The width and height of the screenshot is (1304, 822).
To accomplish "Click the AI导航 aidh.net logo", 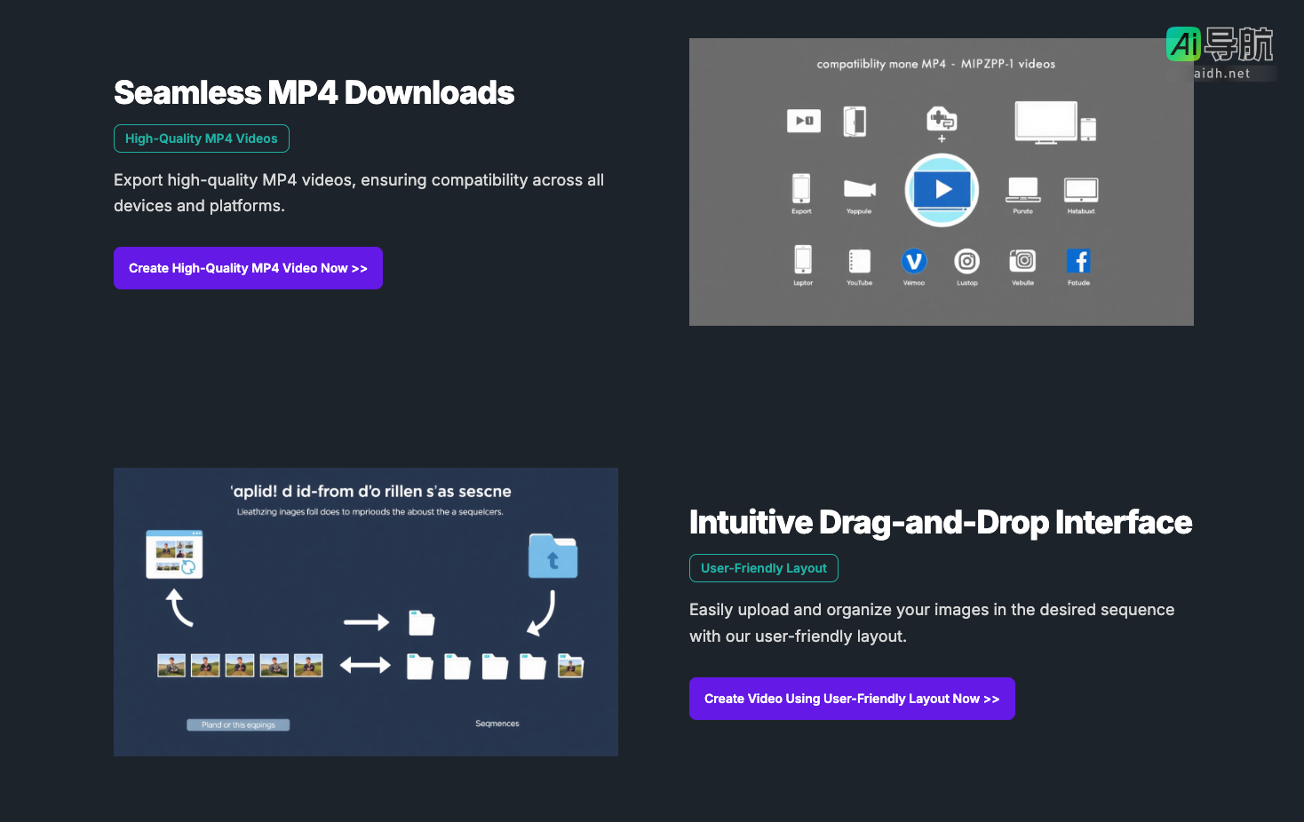I will (1221, 53).
